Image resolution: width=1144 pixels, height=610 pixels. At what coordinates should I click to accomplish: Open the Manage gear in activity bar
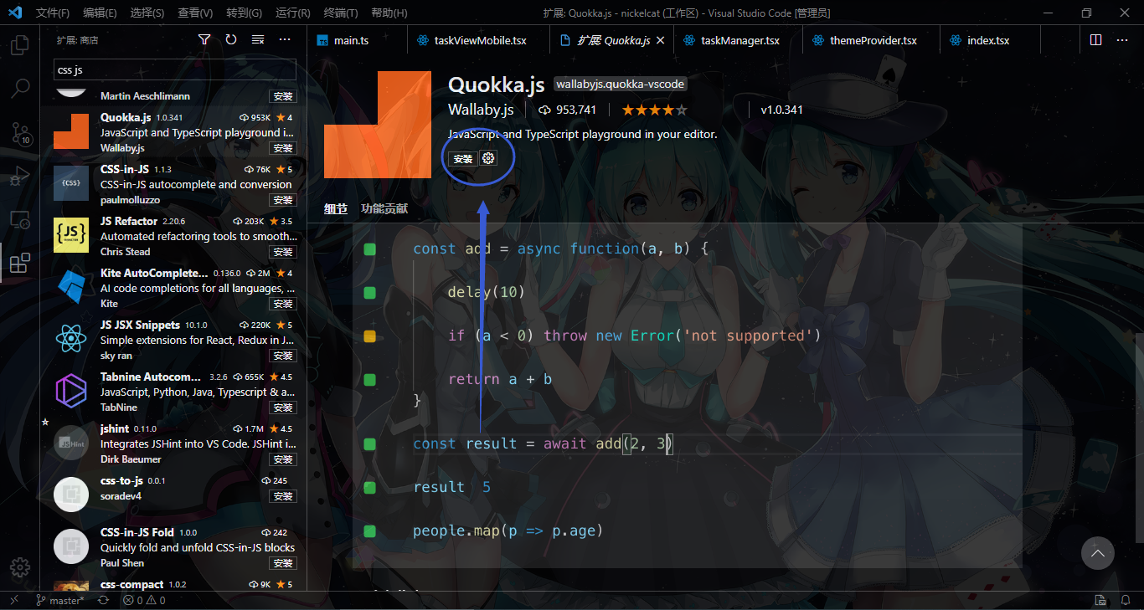(20, 566)
